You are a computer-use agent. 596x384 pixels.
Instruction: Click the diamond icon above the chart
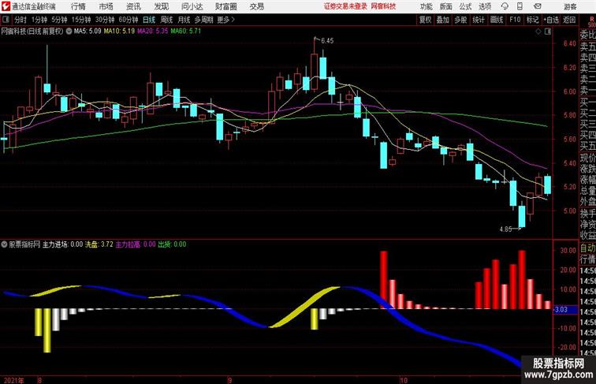[x=538, y=32]
